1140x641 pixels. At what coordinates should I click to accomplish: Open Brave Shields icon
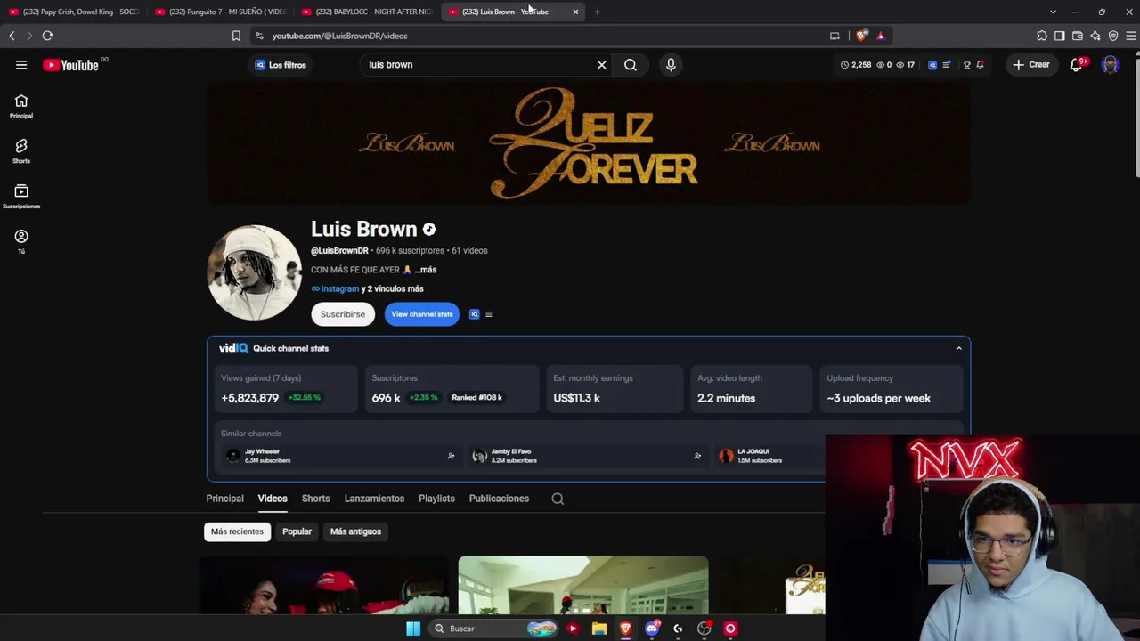pyautogui.click(x=861, y=36)
